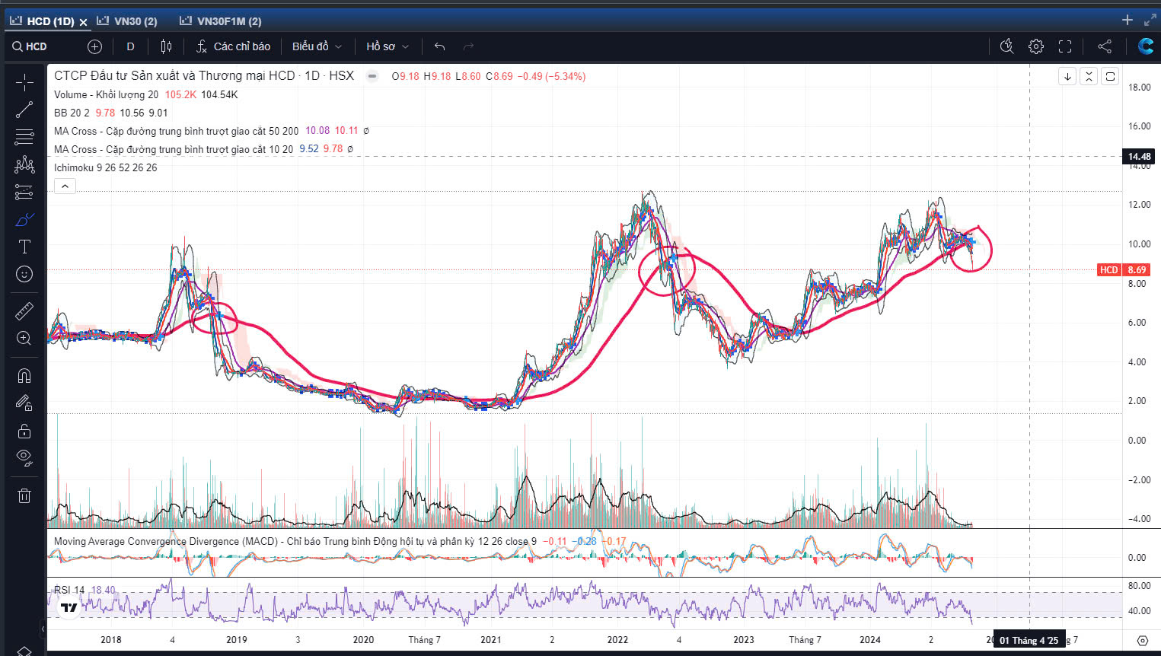Screen dimensions: 1161x656
Task: Select the brush drawing tool
Action: tap(24, 219)
